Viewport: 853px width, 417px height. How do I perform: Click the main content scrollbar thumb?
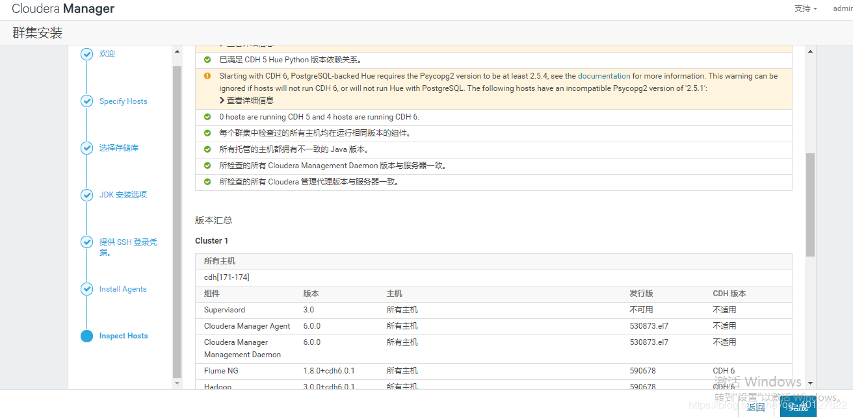[810, 205]
